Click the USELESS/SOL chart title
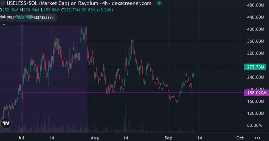Viewport: 269px width, 141px height. 79,3
